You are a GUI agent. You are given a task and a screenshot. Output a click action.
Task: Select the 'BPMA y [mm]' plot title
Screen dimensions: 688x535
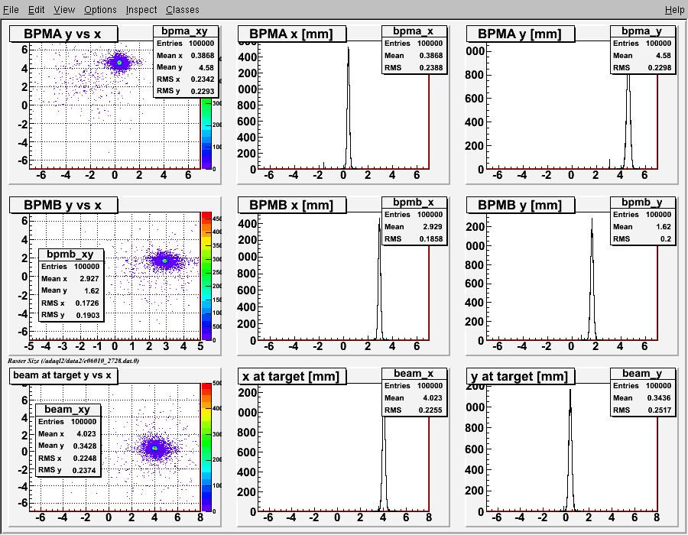click(520, 34)
